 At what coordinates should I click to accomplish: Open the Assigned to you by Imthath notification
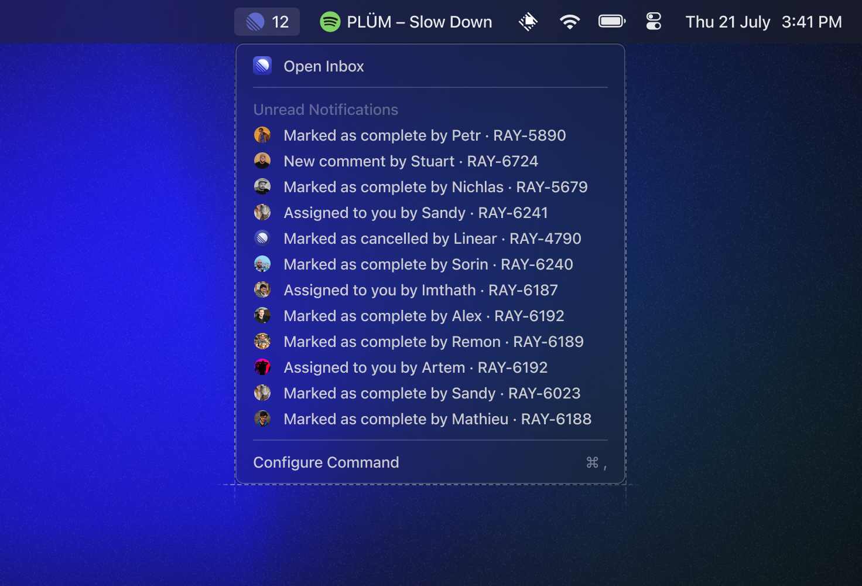(x=420, y=289)
